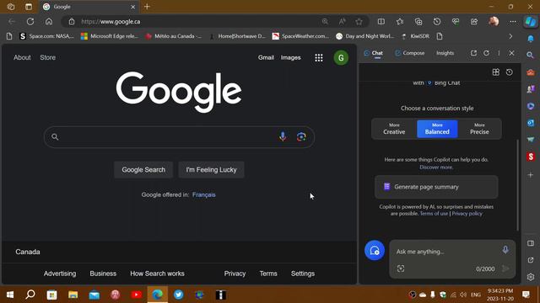Image resolution: width=540 pixels, height=303 pixels.
Task: Use the Copilot microphone input icon
Action: point(505,250)
